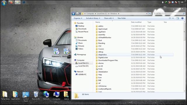Open the Organize dropdown menu
Viewport: 187px width, 105px height.
click(78, 18)
